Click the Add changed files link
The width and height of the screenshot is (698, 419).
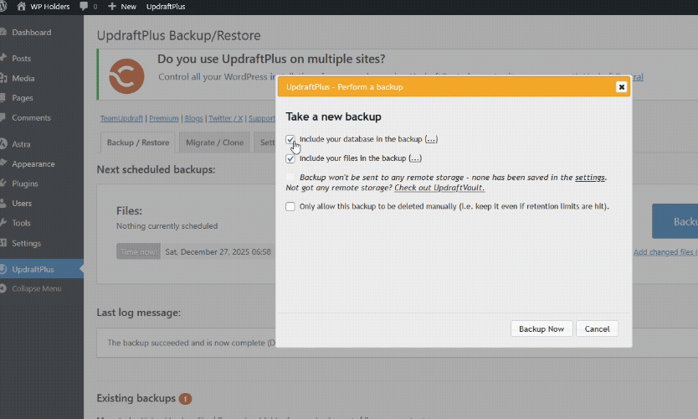coord(665,252)
